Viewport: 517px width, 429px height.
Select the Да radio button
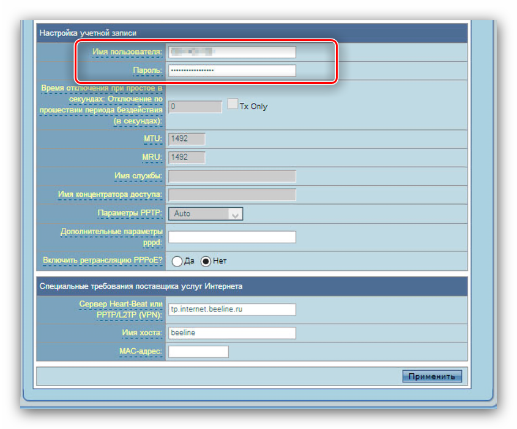click(x=177, y=261)
